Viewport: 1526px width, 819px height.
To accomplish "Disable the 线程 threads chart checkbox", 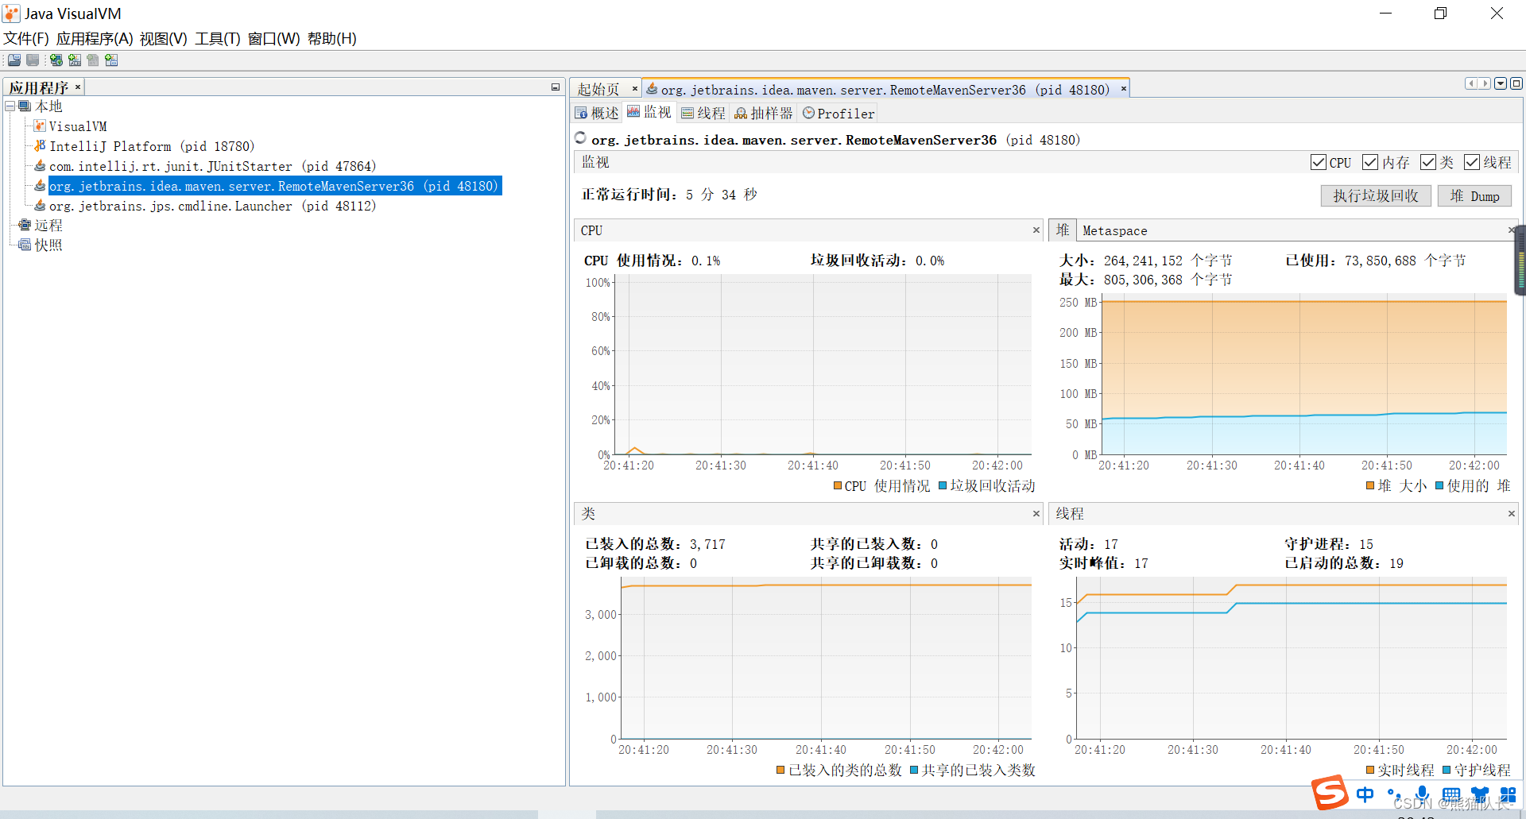I will [1471, 162].
